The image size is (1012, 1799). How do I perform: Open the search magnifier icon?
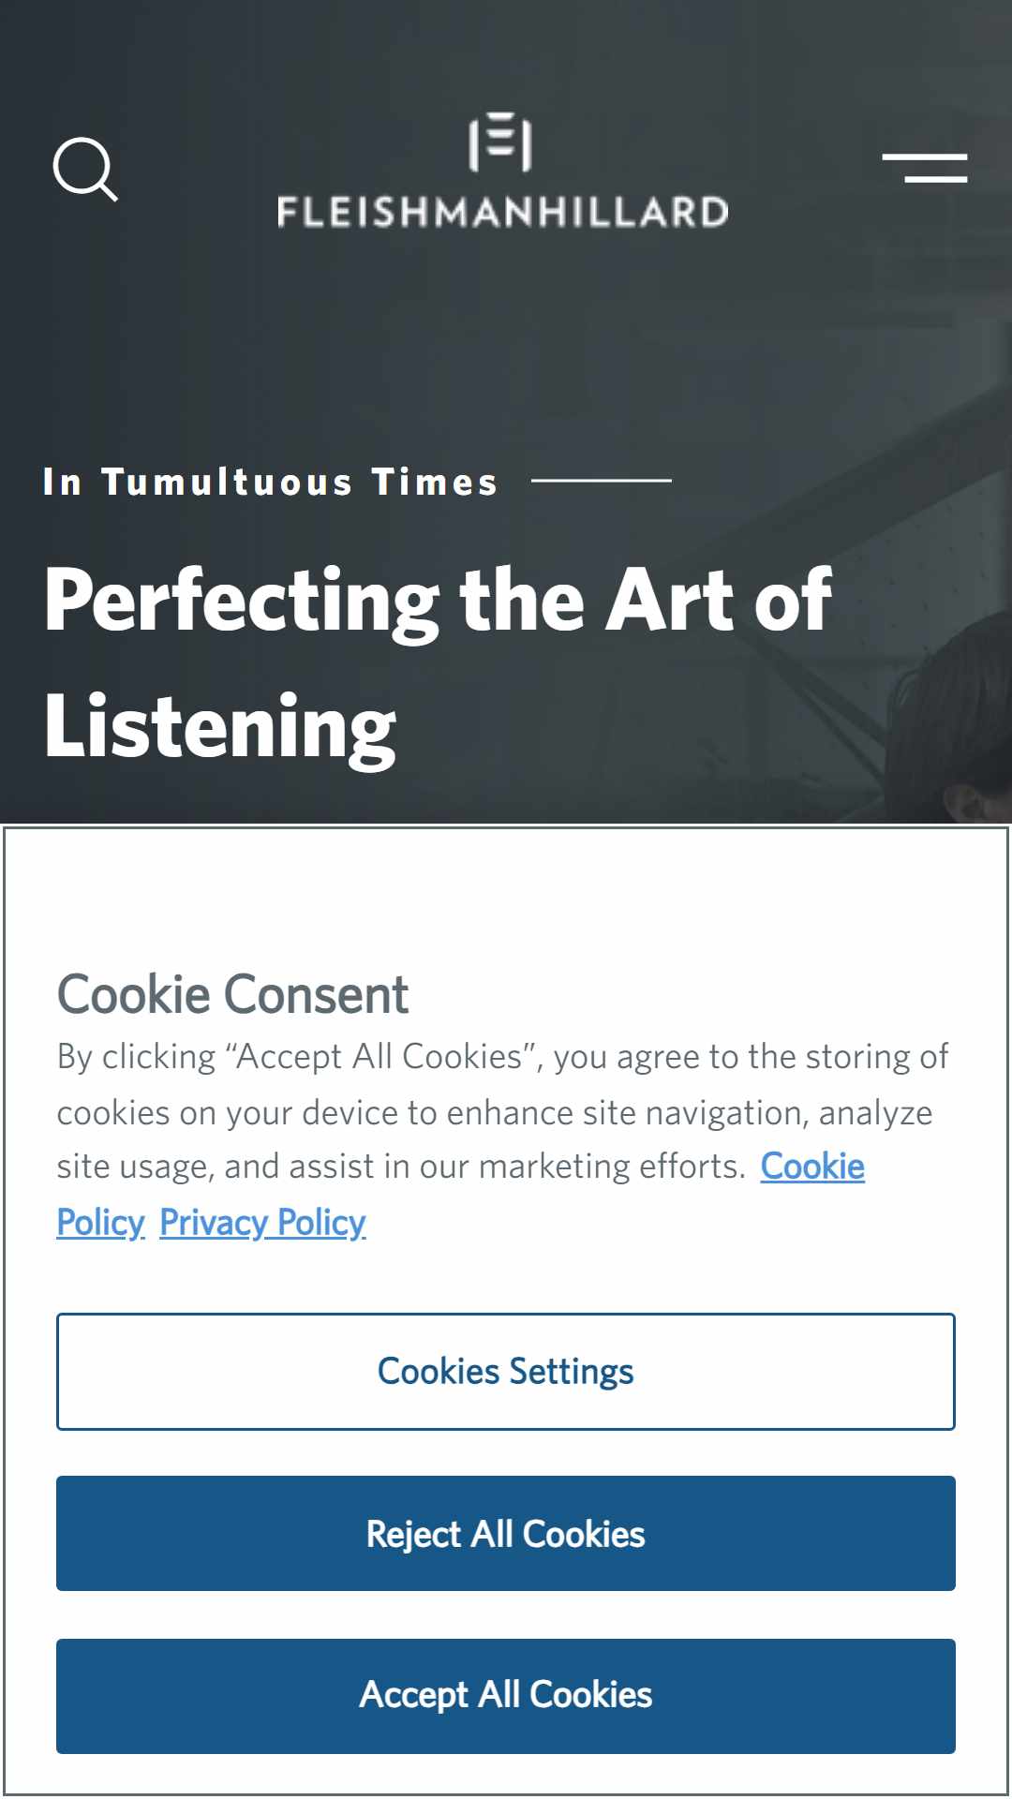[x=85, y=170]
